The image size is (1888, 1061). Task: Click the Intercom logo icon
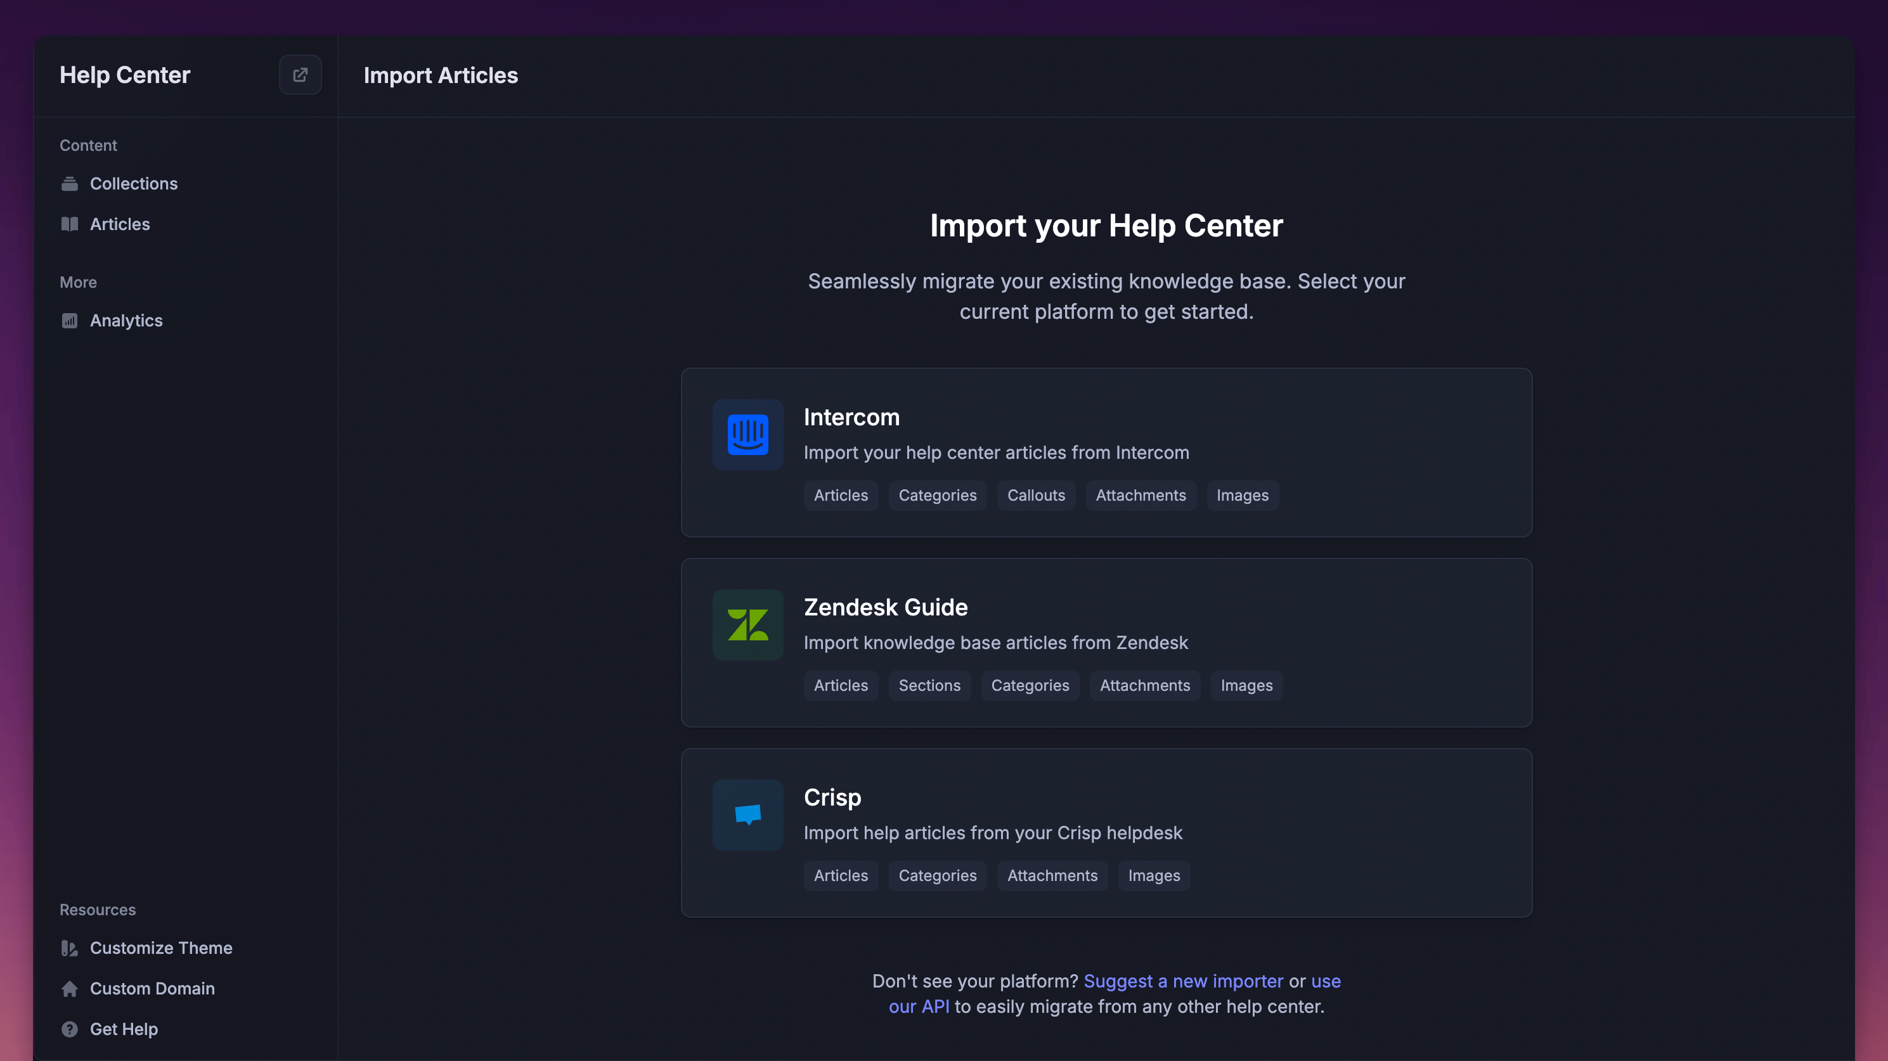(747, 435)
